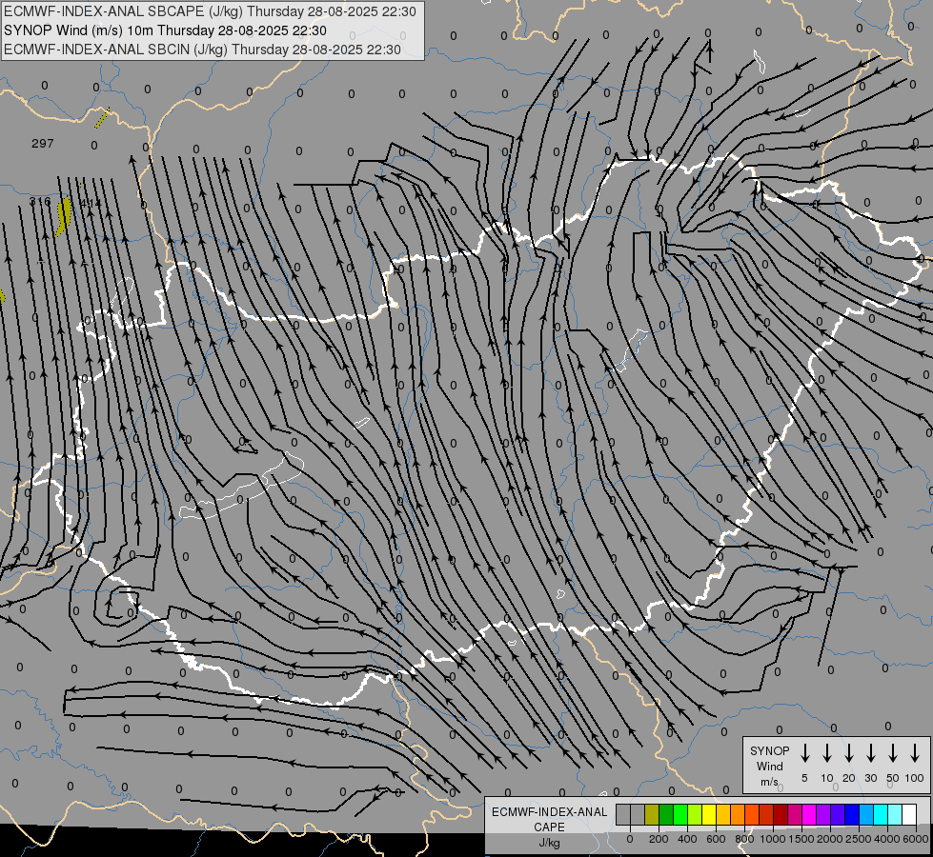
Task: Pick the sky blue swatch right of 2500 tick
Action: [x=865, y=814]
